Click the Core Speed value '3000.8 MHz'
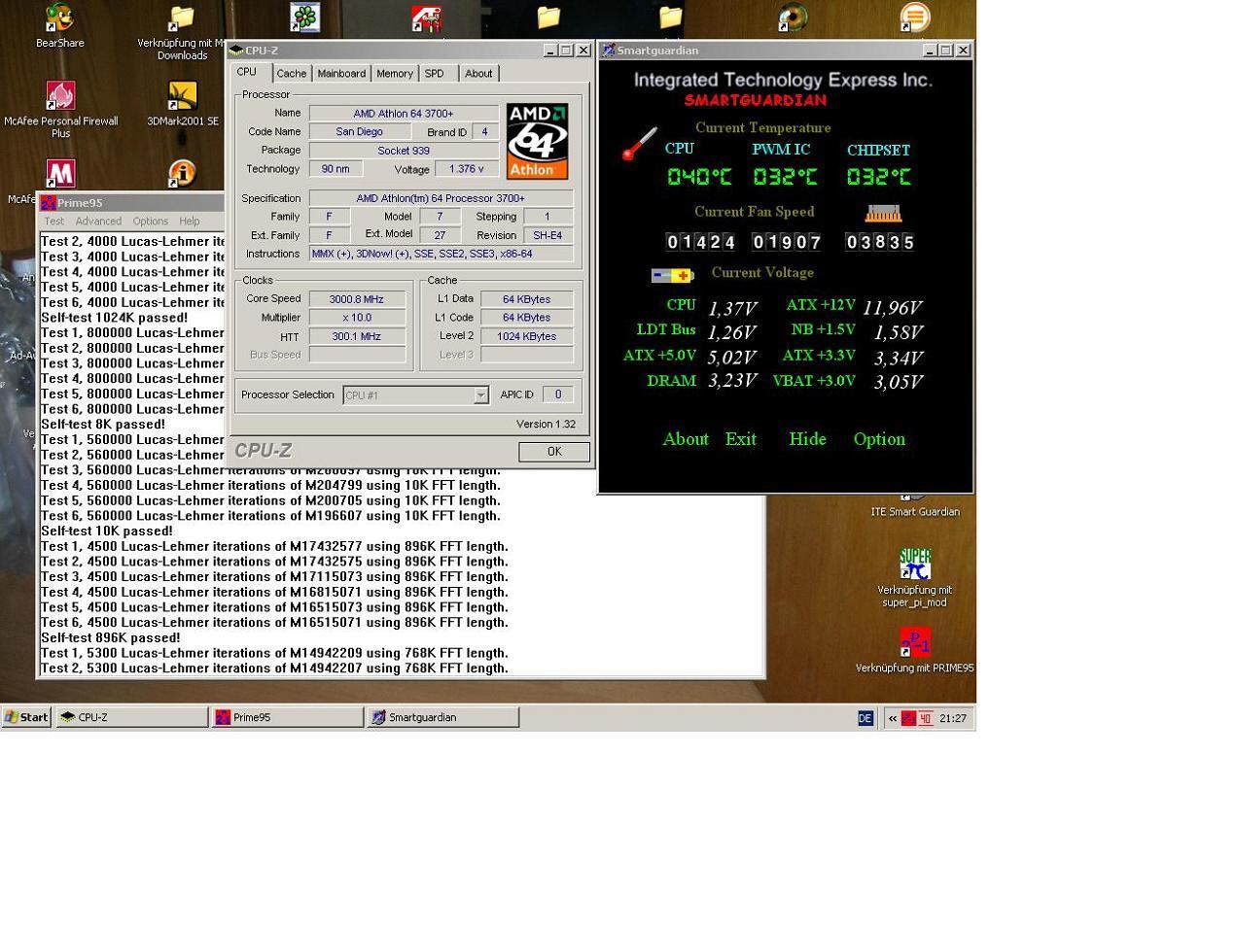 357,299
